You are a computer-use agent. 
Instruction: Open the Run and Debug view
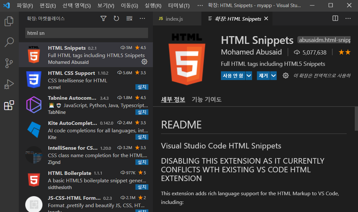coord(9,84)
